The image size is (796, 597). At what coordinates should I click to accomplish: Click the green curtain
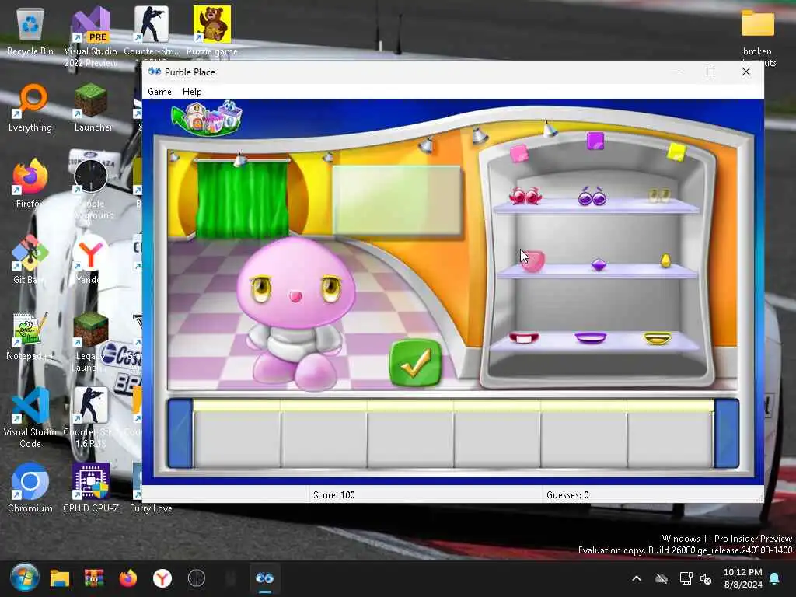click(243, 199)
